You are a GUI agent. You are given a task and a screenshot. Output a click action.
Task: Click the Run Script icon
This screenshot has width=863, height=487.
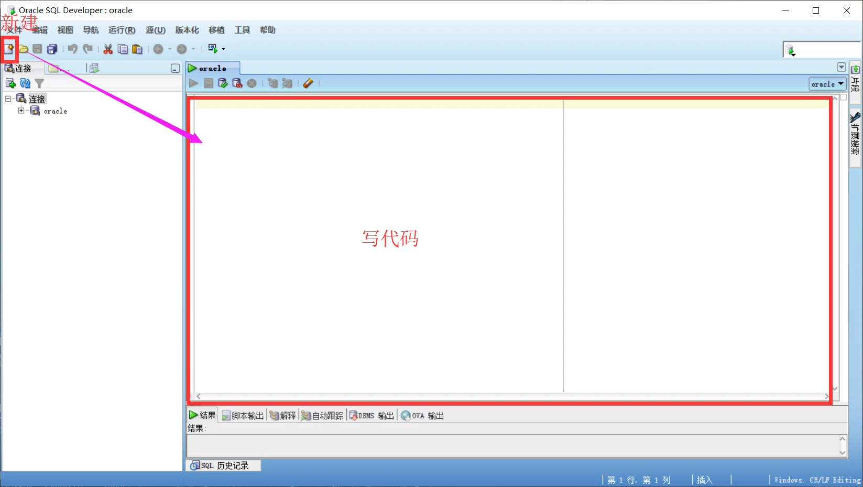click(209, 83)
